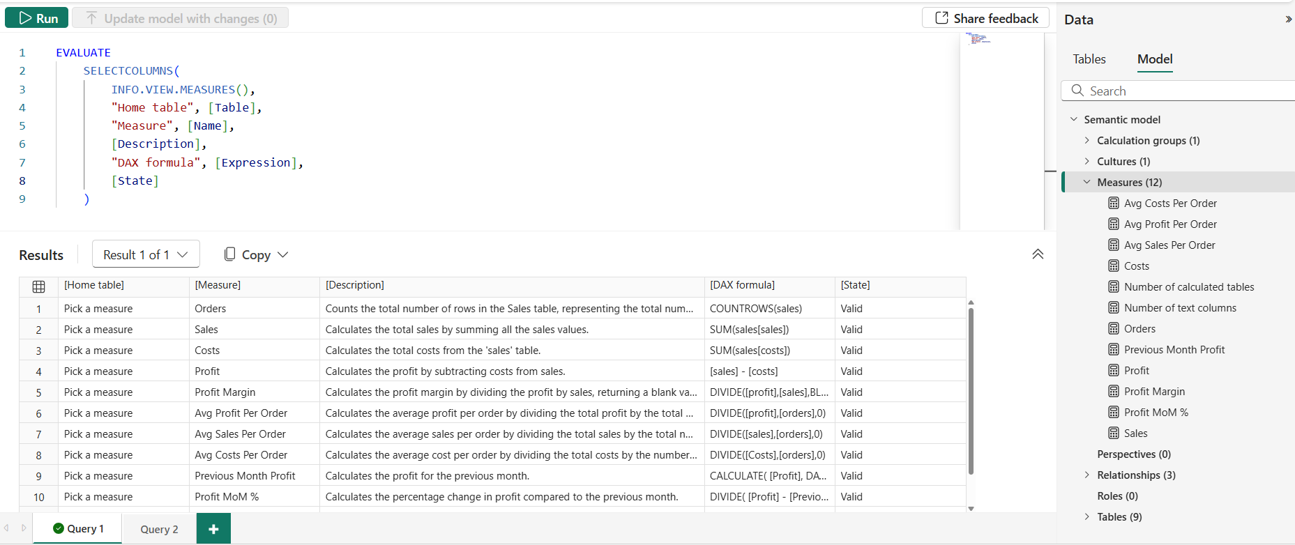Click line number 3 in the editor gutter

tap(22, 89)
